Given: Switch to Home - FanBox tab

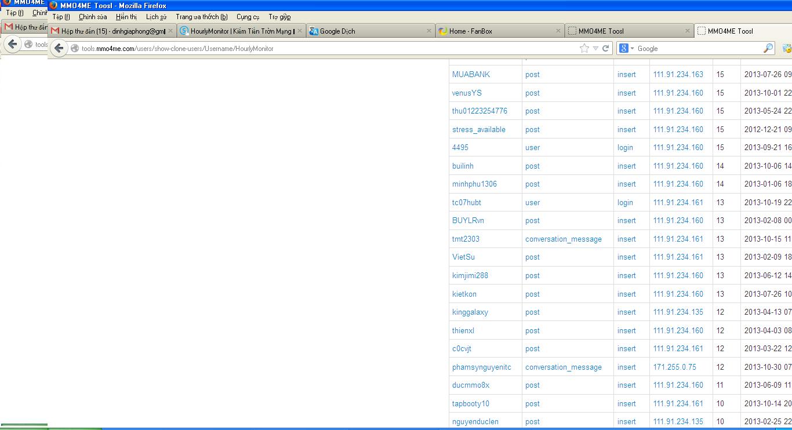Looking at the screenshot, I should click(500, 31).
